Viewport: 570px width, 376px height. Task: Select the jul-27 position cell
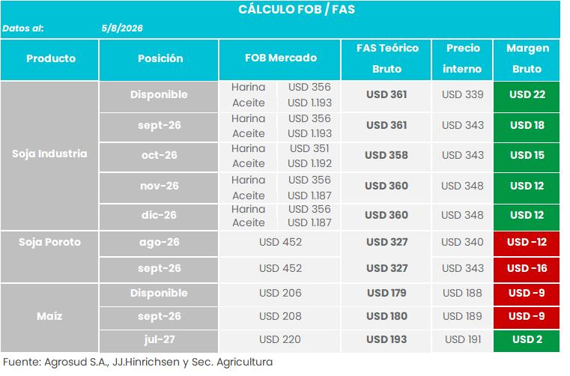159,341
